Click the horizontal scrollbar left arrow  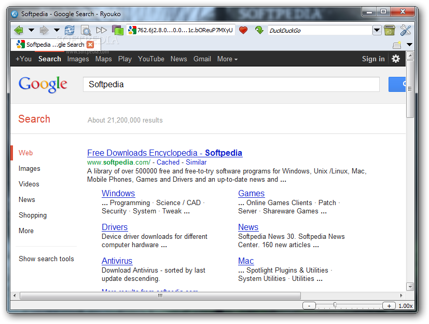15,295
